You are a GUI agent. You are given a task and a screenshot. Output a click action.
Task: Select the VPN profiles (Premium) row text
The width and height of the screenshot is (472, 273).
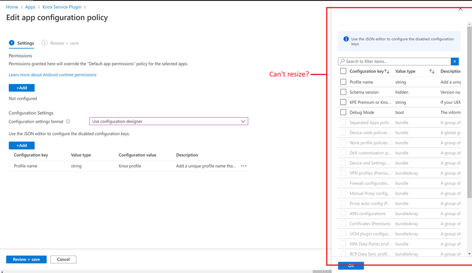coord(370,173)
